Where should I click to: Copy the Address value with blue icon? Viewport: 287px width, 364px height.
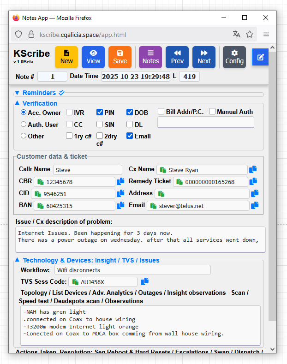(255, 193)
